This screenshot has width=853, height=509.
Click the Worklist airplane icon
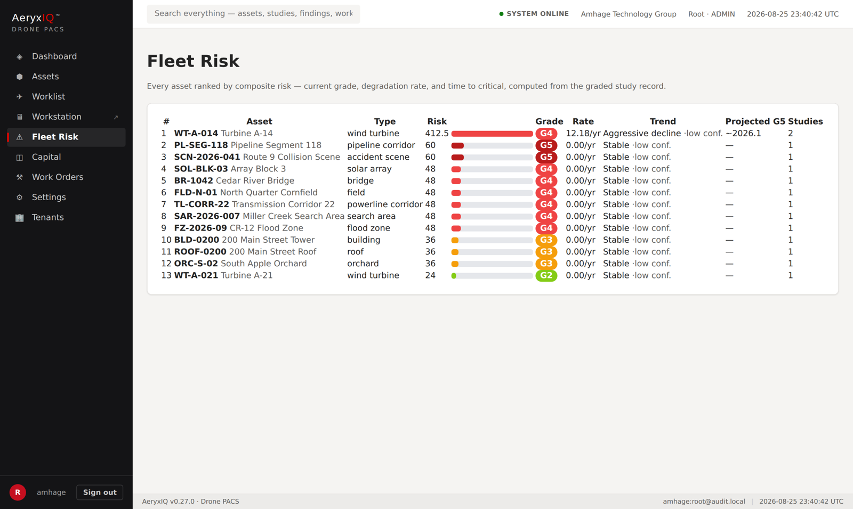(20, 97)
